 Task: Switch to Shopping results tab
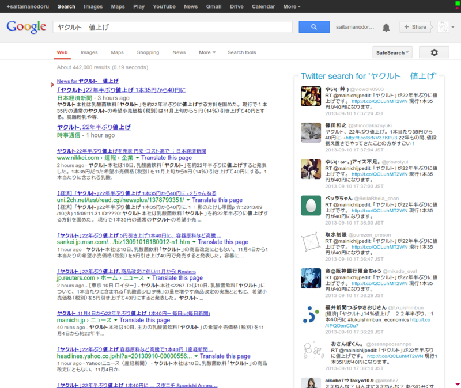148,52
